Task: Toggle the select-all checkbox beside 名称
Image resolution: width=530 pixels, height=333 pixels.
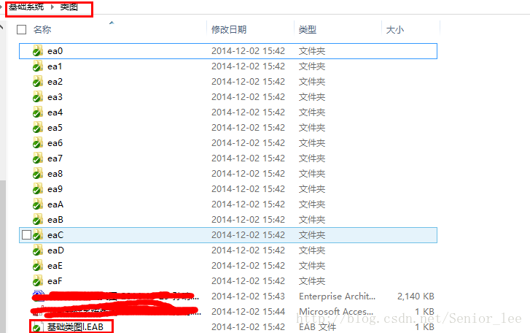Action: [22, 30]
